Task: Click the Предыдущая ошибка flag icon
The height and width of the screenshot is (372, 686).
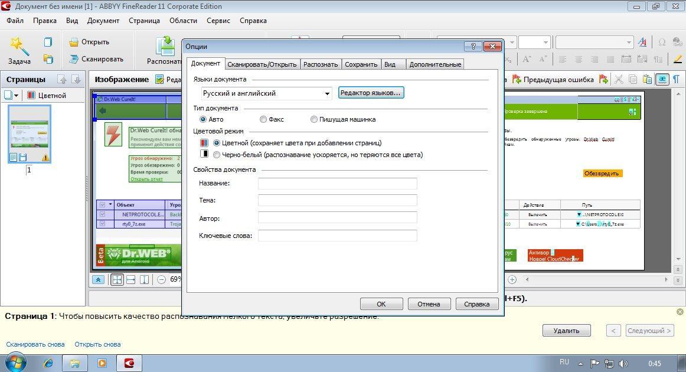Action: click(x=517, y=79)
